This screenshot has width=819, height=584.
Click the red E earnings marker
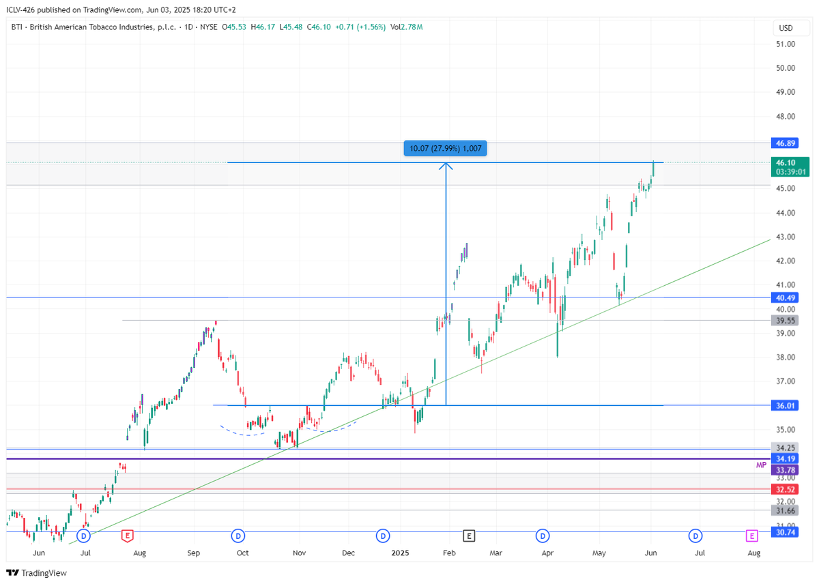[127, 536]
